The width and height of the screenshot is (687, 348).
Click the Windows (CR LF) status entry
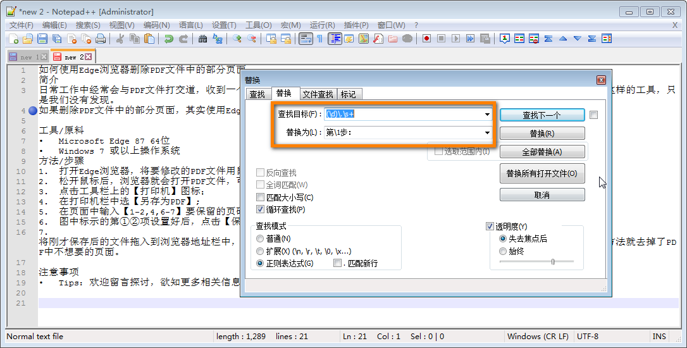(538, 337)
